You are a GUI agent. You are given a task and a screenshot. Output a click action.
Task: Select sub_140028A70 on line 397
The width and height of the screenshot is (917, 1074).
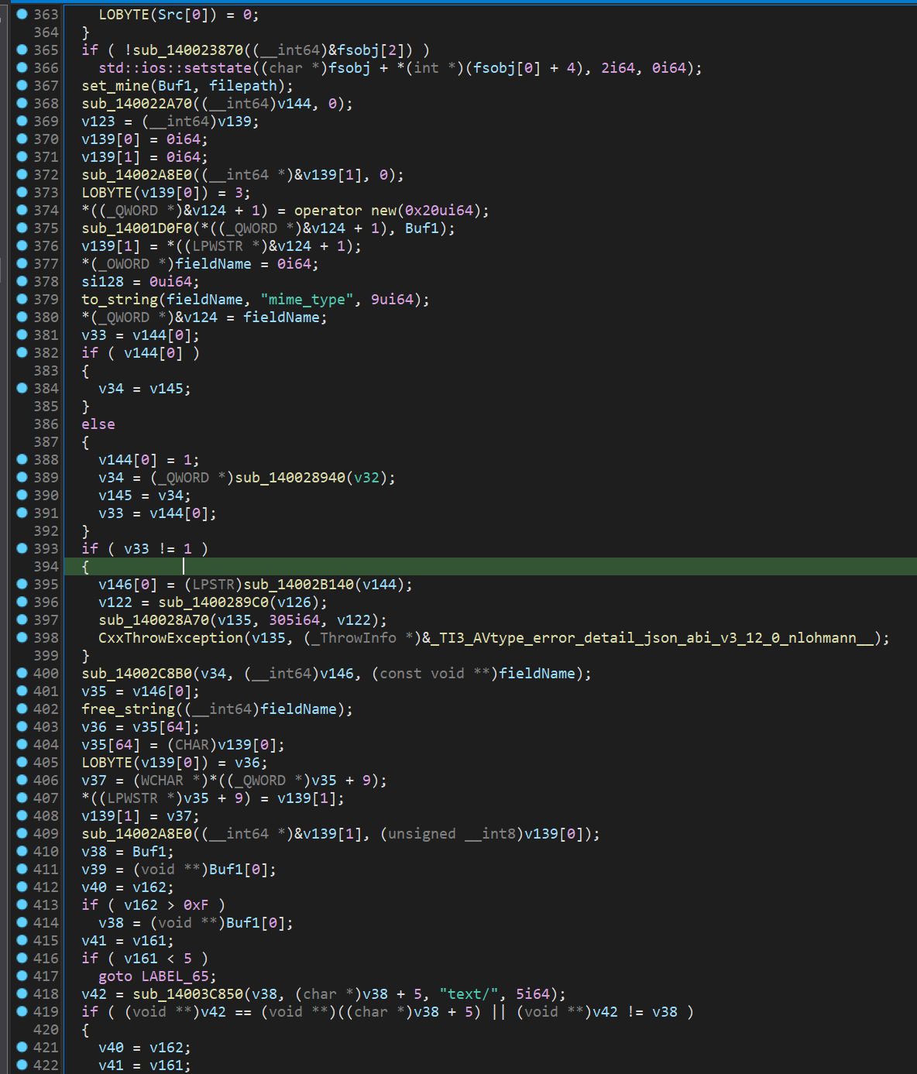point(154,620)
